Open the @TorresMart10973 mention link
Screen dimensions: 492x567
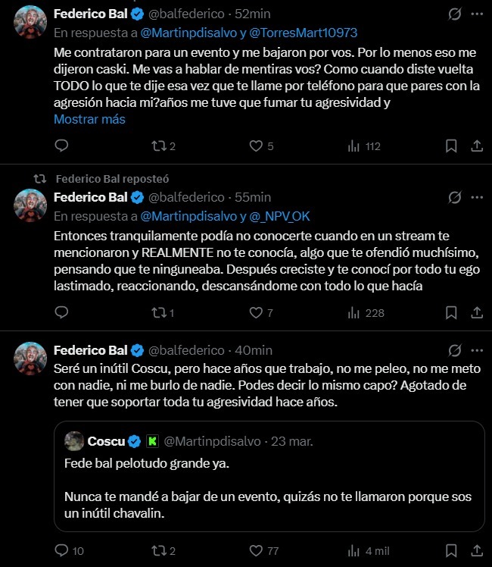point(305,33)
